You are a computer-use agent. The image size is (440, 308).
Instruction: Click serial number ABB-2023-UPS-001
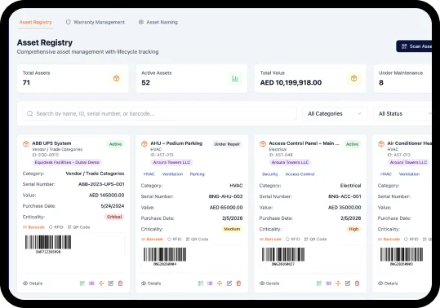pyautogui.click(x=101, y=184)
